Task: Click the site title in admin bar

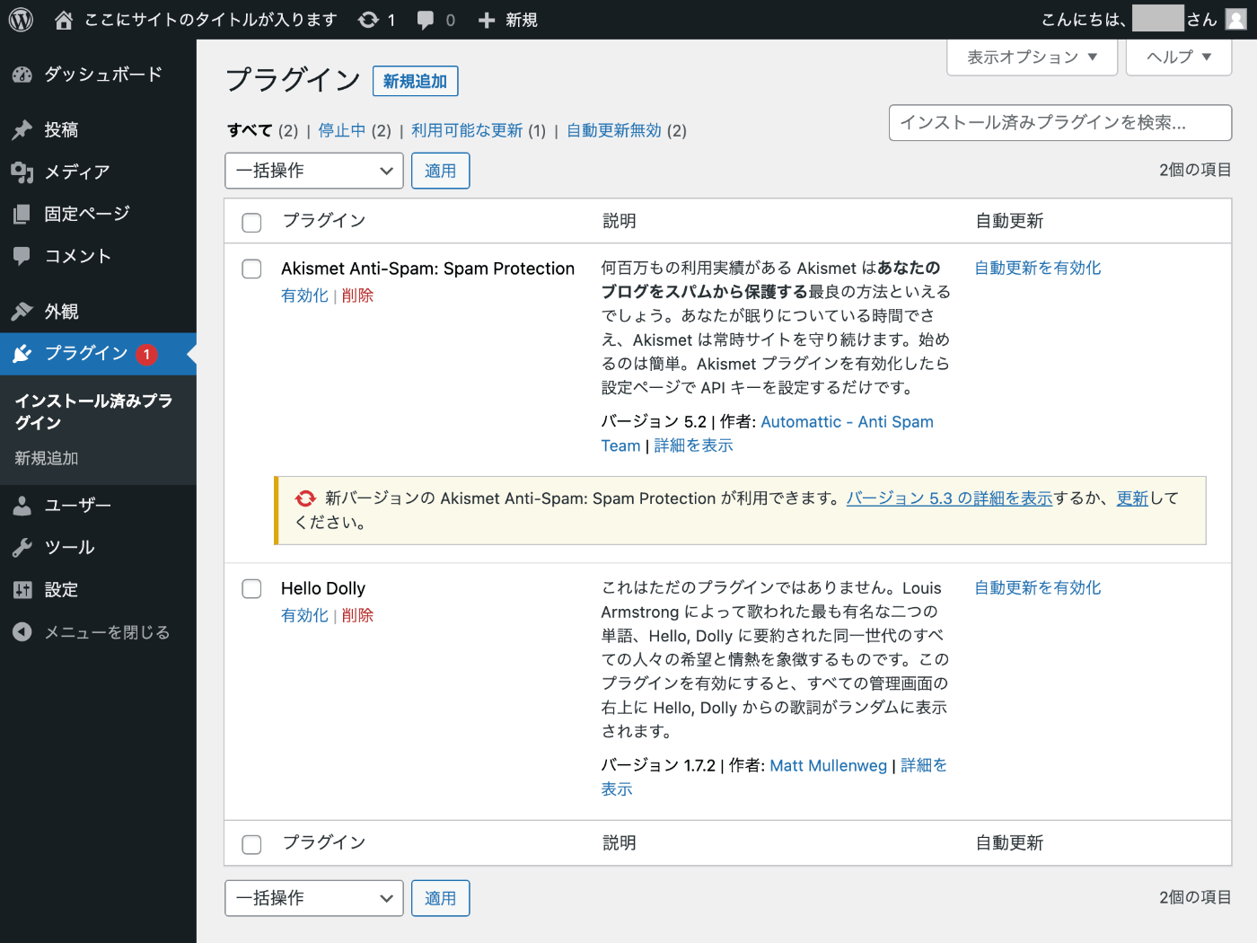Action: pyautogui.click(x=211, y=20)
